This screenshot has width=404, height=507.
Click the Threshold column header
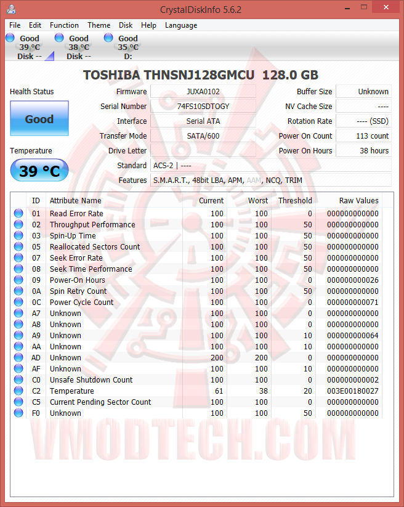pyautogui.click(x=294, y=200)
